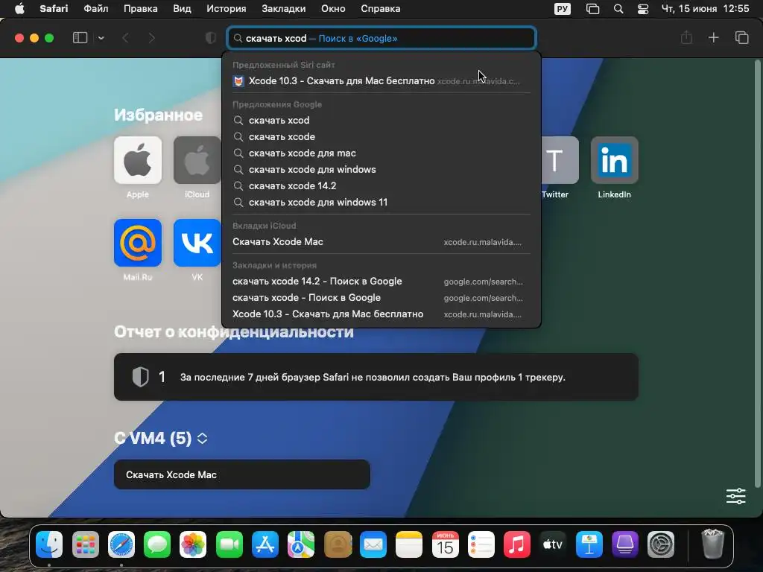Open the Вид menu
Screen dimensions: 763x572
click(182, 9)
